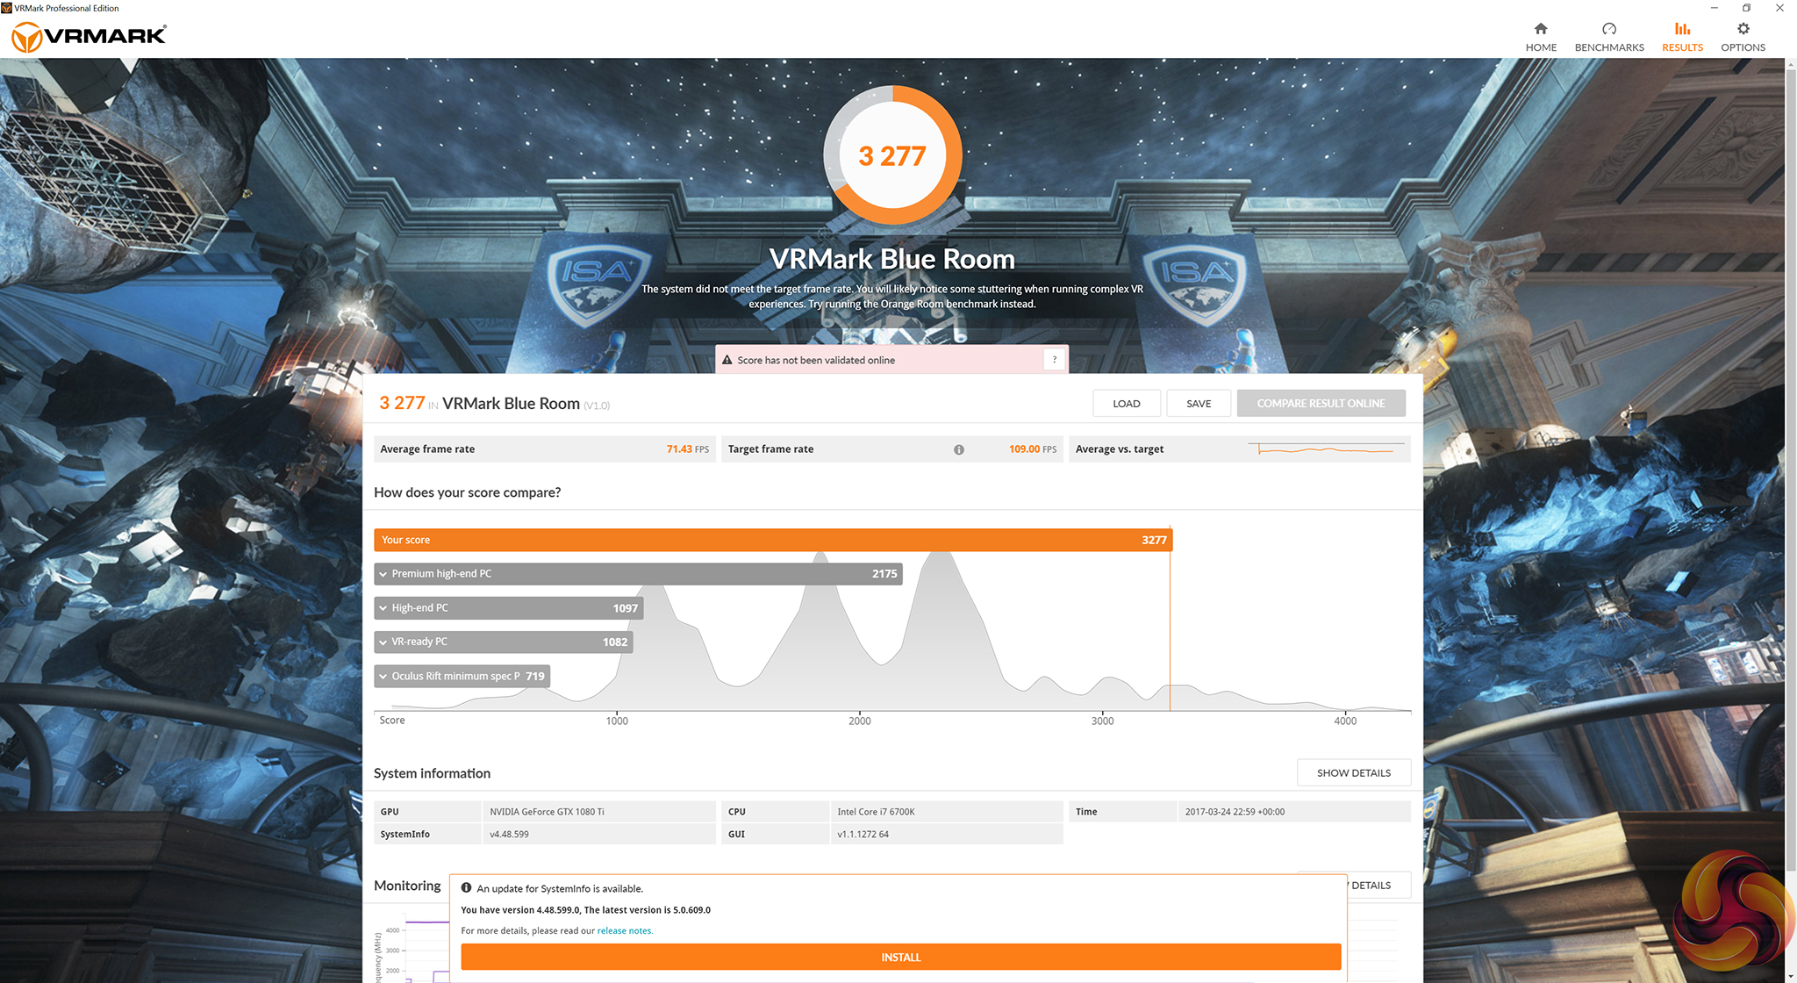Click the Target frame rate info icon
1797x983 pixels.
[x=959, y=449]
